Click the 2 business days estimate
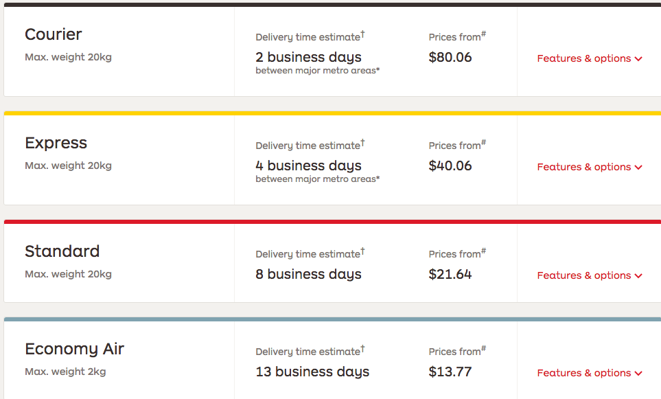 (308, 57)
